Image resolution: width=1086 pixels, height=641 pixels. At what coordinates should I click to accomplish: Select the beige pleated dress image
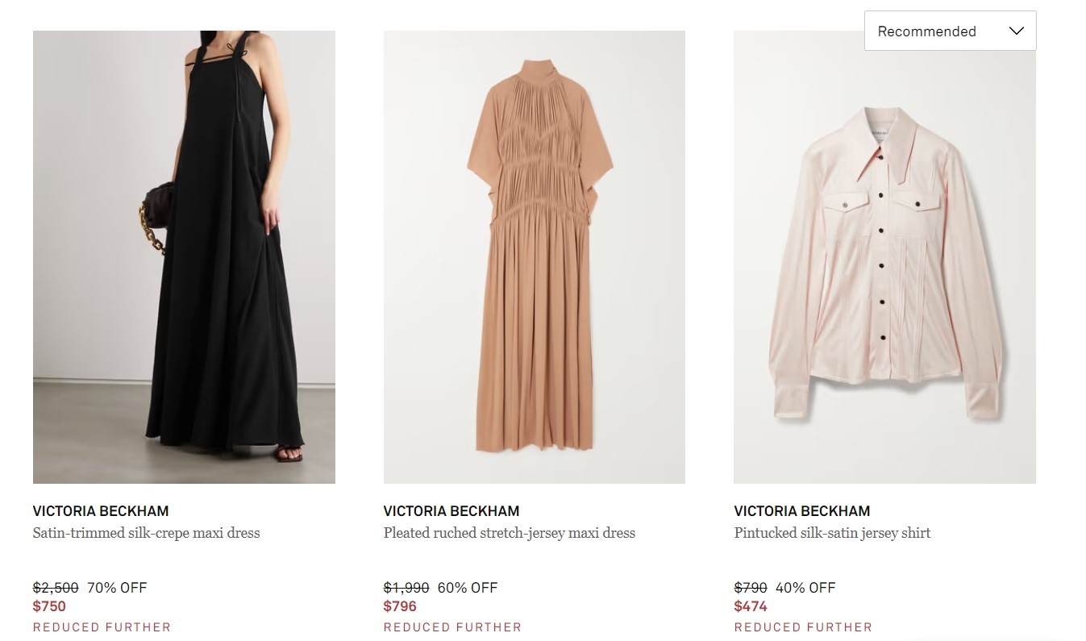click(x=534, y=256)
